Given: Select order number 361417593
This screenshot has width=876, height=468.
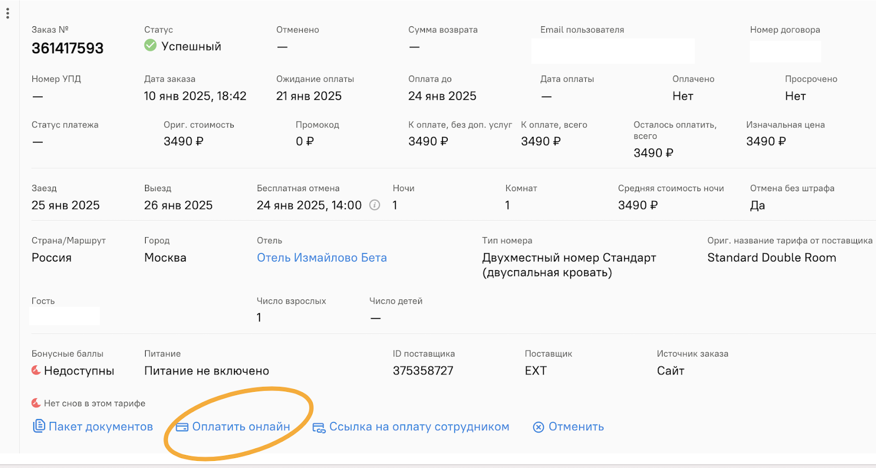Looking at the screenshot, I should [67, 48].
